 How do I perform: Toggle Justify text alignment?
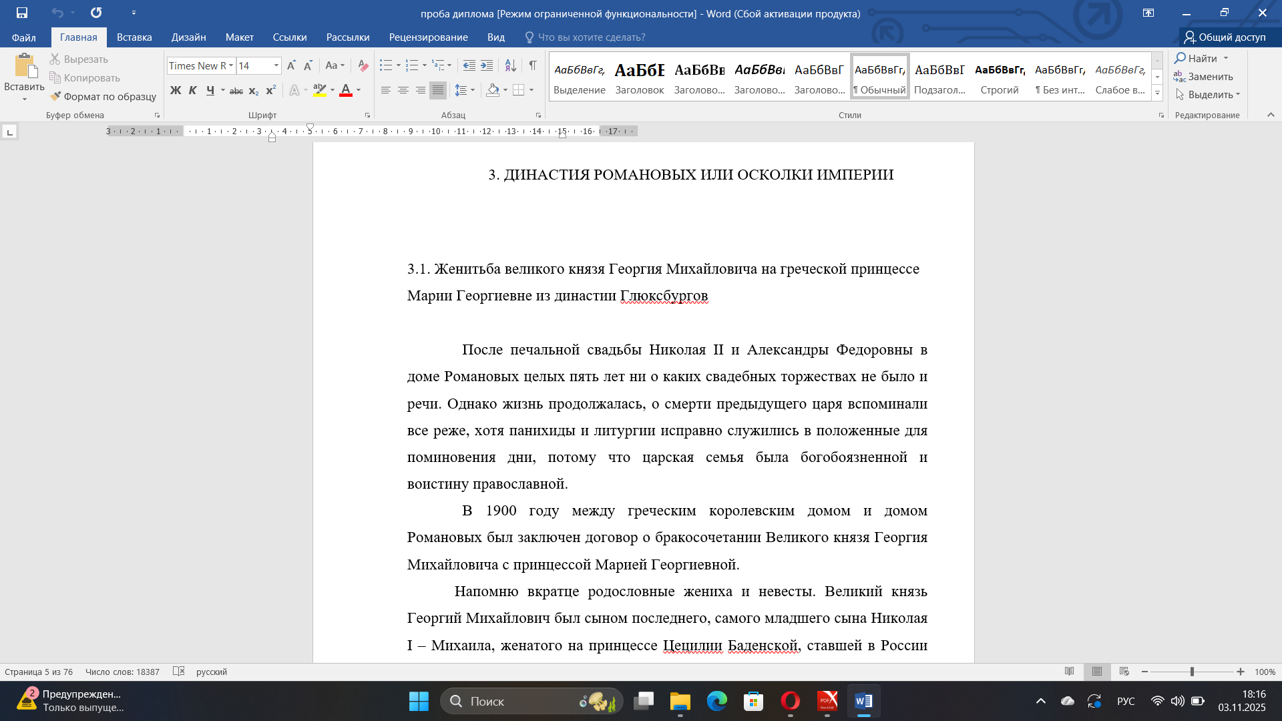point(438,90)
